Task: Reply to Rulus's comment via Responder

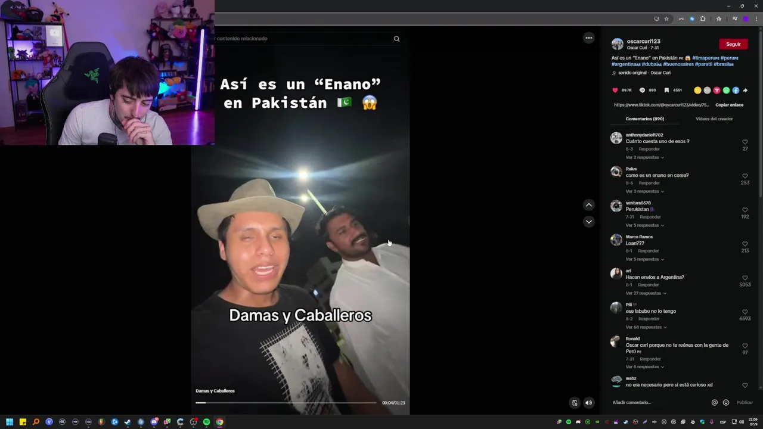Action: click(x=649, y=183)
